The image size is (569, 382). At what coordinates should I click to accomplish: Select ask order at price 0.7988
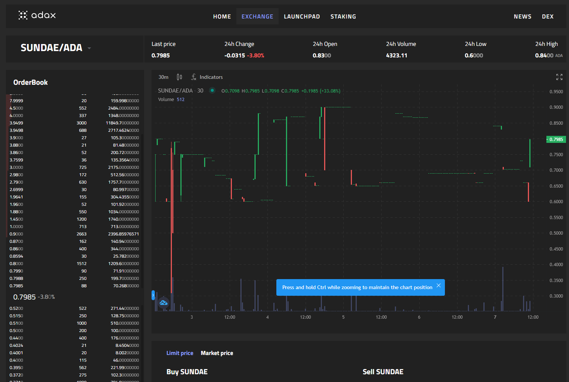pyautogui.click(x=74, y=278)
